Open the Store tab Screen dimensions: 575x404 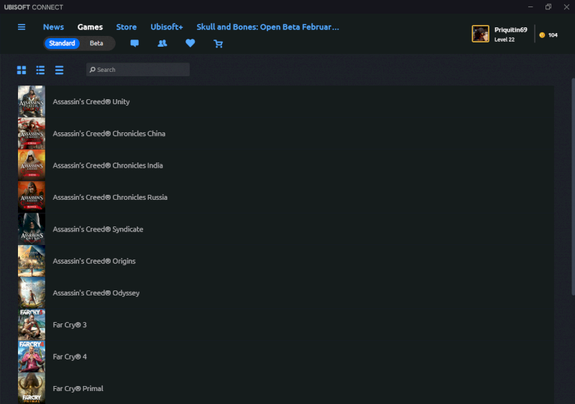coord(126,27)
